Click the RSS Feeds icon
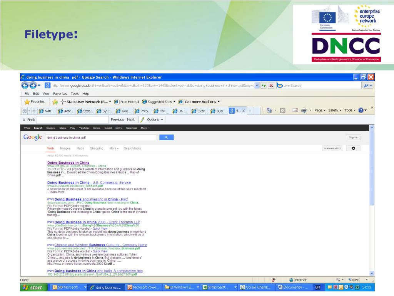The height and width of the screenshot is (296, 394). 283,111
